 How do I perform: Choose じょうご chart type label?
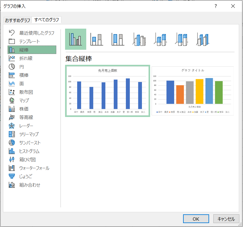[25, 176]
